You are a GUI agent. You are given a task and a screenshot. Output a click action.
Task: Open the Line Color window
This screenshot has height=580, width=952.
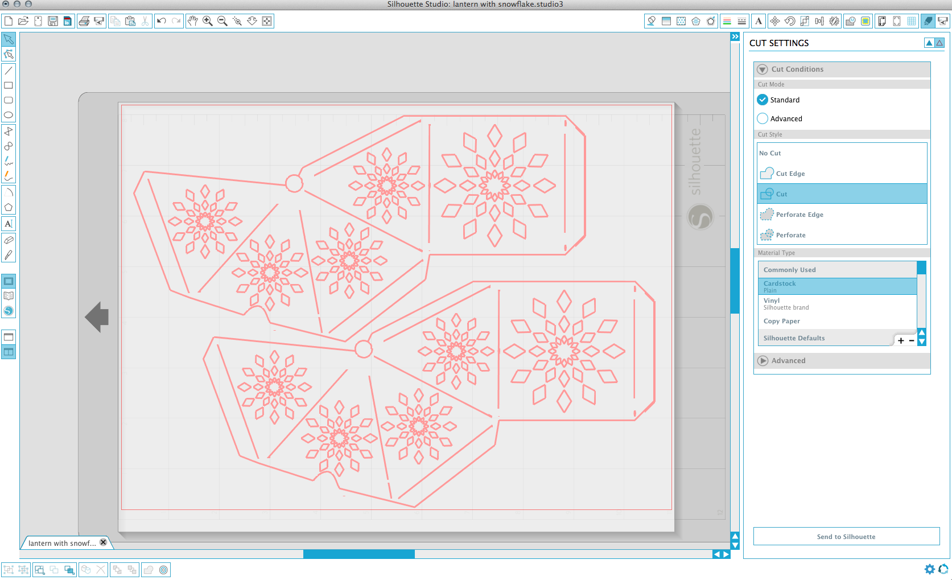tap(727, 21)
